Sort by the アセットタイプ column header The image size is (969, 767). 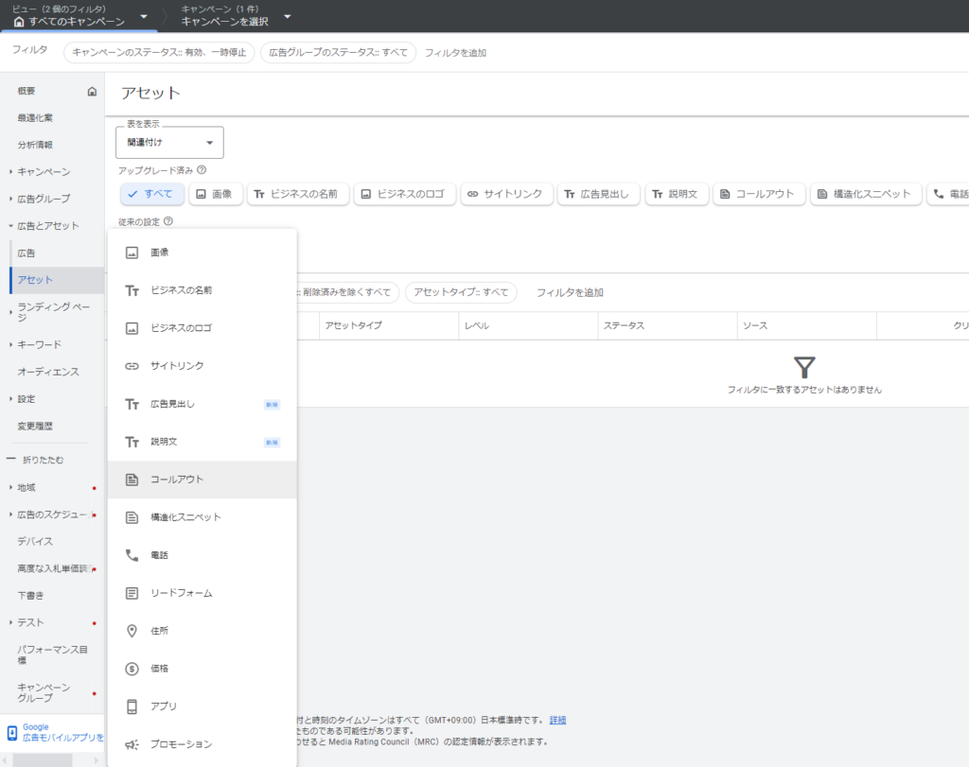[354, 325]
